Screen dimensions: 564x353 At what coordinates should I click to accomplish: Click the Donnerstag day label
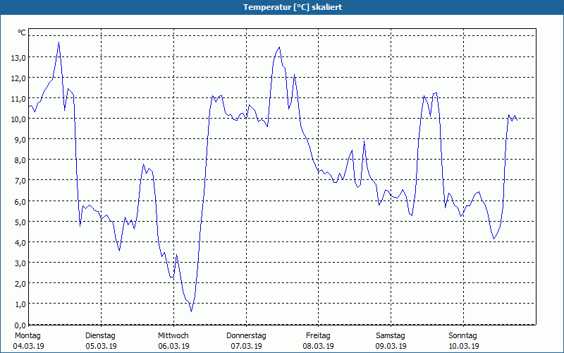coord(246,336)
